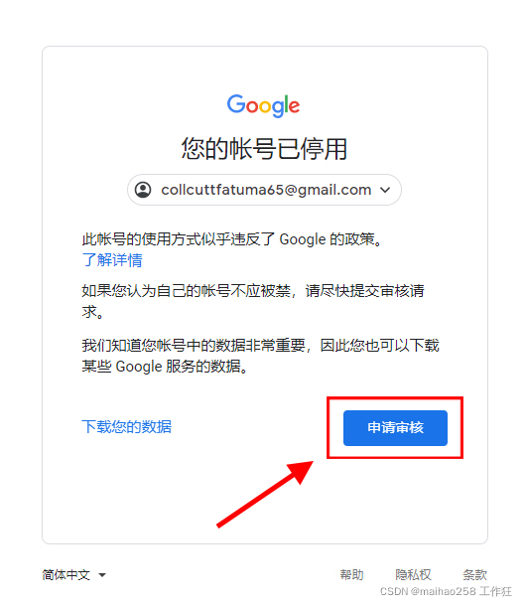Click the blue 申请审核 button
The height and width of the screenshot is (606, 527).
[395, 428]
